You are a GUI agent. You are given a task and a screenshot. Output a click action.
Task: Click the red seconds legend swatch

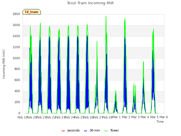[x=63, y=131]
